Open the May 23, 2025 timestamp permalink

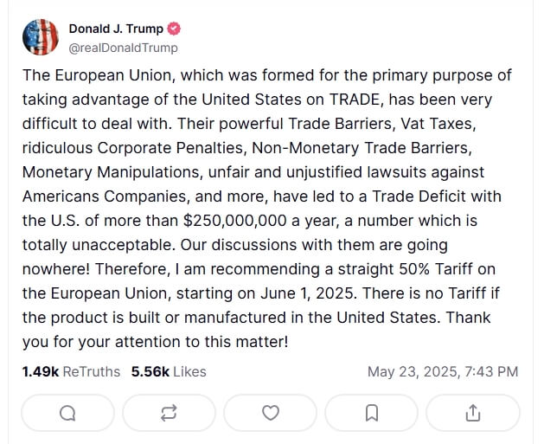(x=443, y=372)
